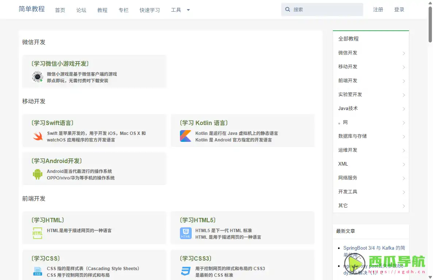Expand XML chevron in sidebar
The width and height of the screenshot is (433, 280).
(x=404, y=164)
